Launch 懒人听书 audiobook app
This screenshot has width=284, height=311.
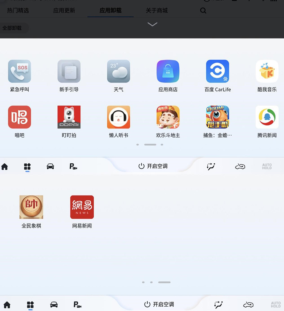point(119,117)
